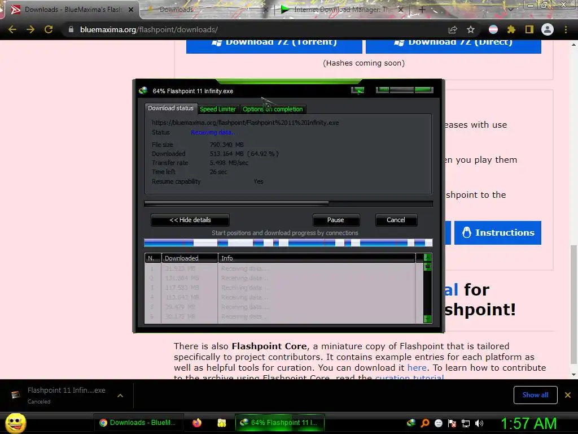Click the connections progress segment bar
The width and height of the screenshot is (578, 434).
288,242
